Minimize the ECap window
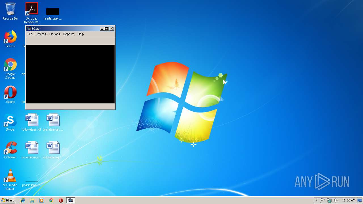363x204 pixels. tap(102, 28)
